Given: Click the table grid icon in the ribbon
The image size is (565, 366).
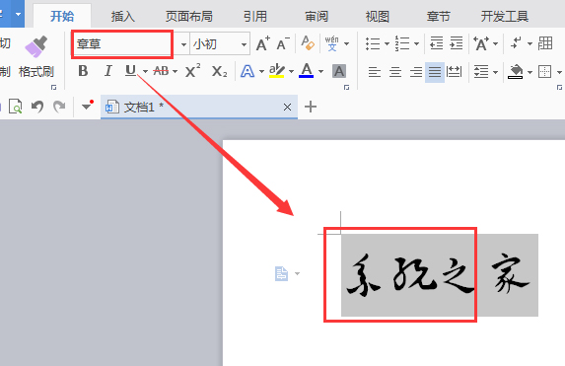Looking at the screenshot, I should [545, 43].
